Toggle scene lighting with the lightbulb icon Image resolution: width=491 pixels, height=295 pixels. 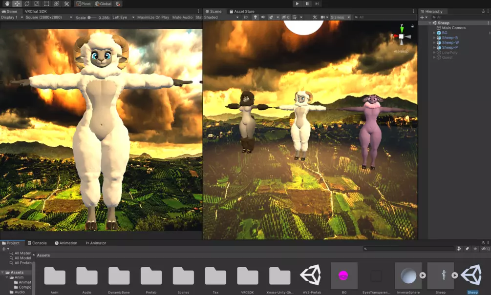pyautogui.click(x=255, y=17)
